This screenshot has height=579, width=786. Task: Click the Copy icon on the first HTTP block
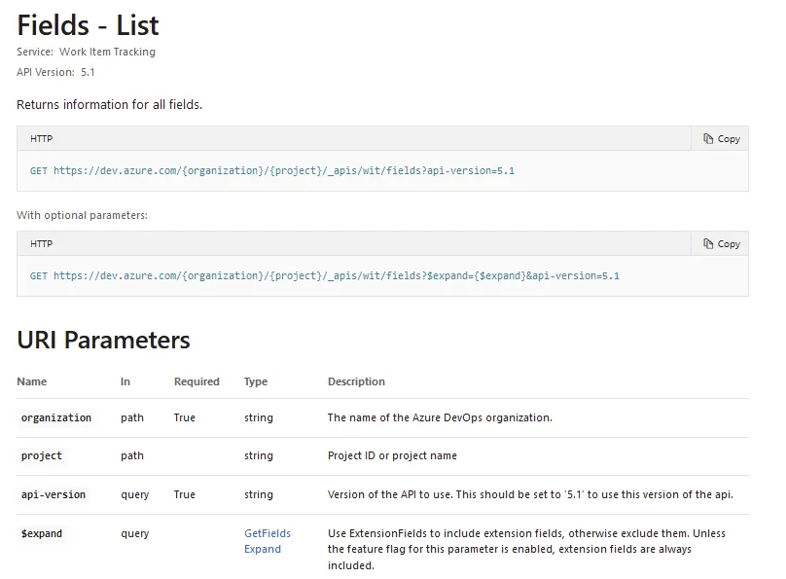(708, 139)
